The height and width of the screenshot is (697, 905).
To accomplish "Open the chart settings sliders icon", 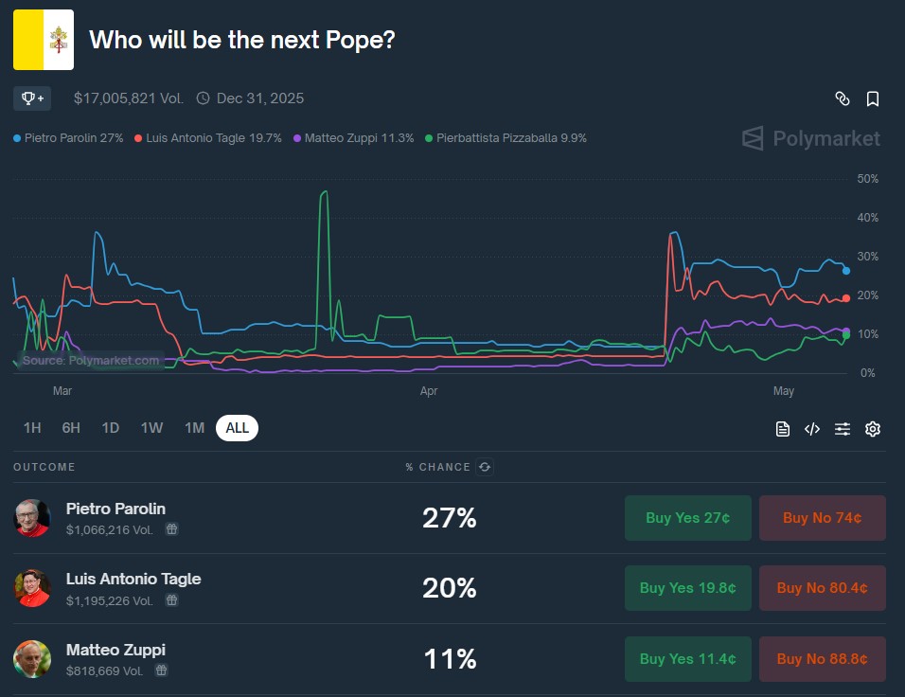I will point(843,428).
